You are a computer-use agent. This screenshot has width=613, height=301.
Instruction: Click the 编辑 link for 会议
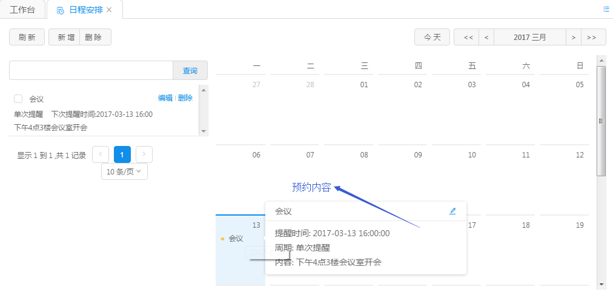tap(165, 98)
